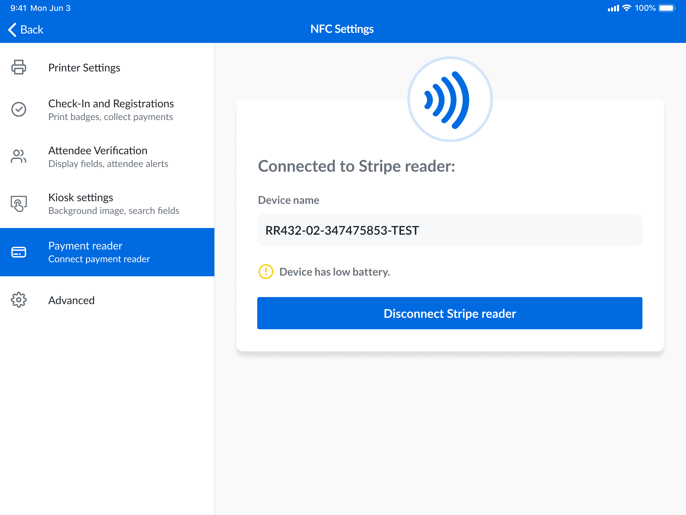Open Attendee Verification settings
Screen dimensions: 686x515
click(107, 157)
